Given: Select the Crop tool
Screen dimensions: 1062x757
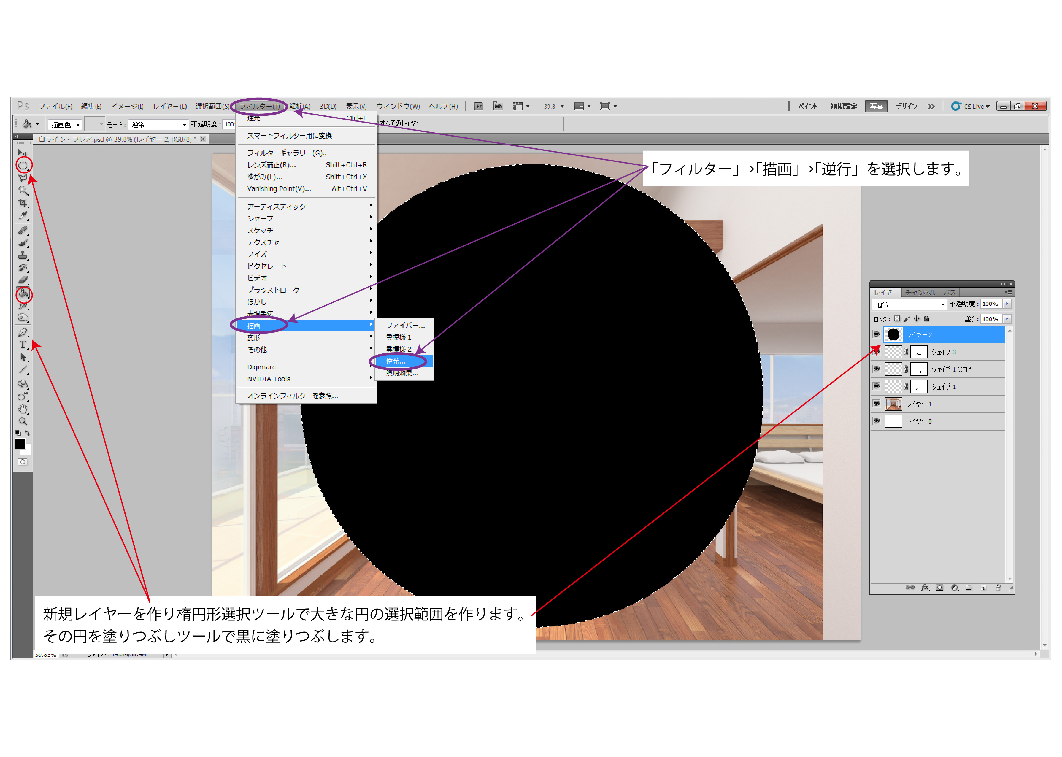Looking at the screenshot, I should point(23,203).
